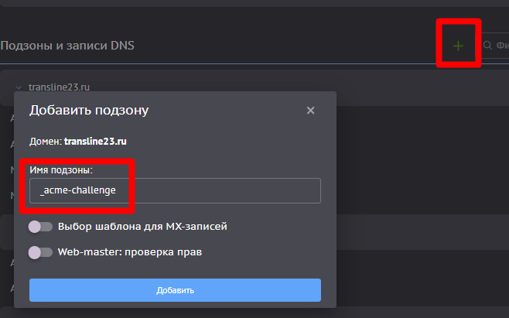Click the Подзоны и записи DNS heading
This screenshot has height=318, width=509.
(67, 46)
